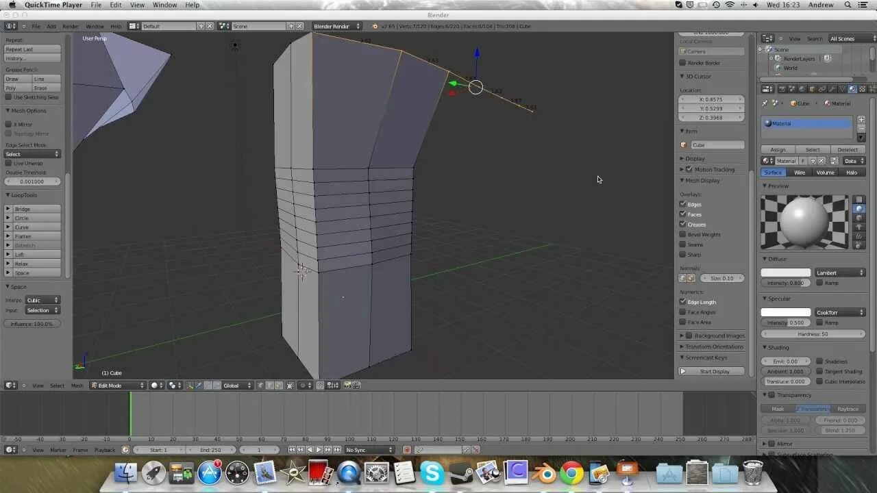The image size is (877, 493).
Task: Switch to the Wire material type tab
Action: pyautogui.click(x=800, y=173)
